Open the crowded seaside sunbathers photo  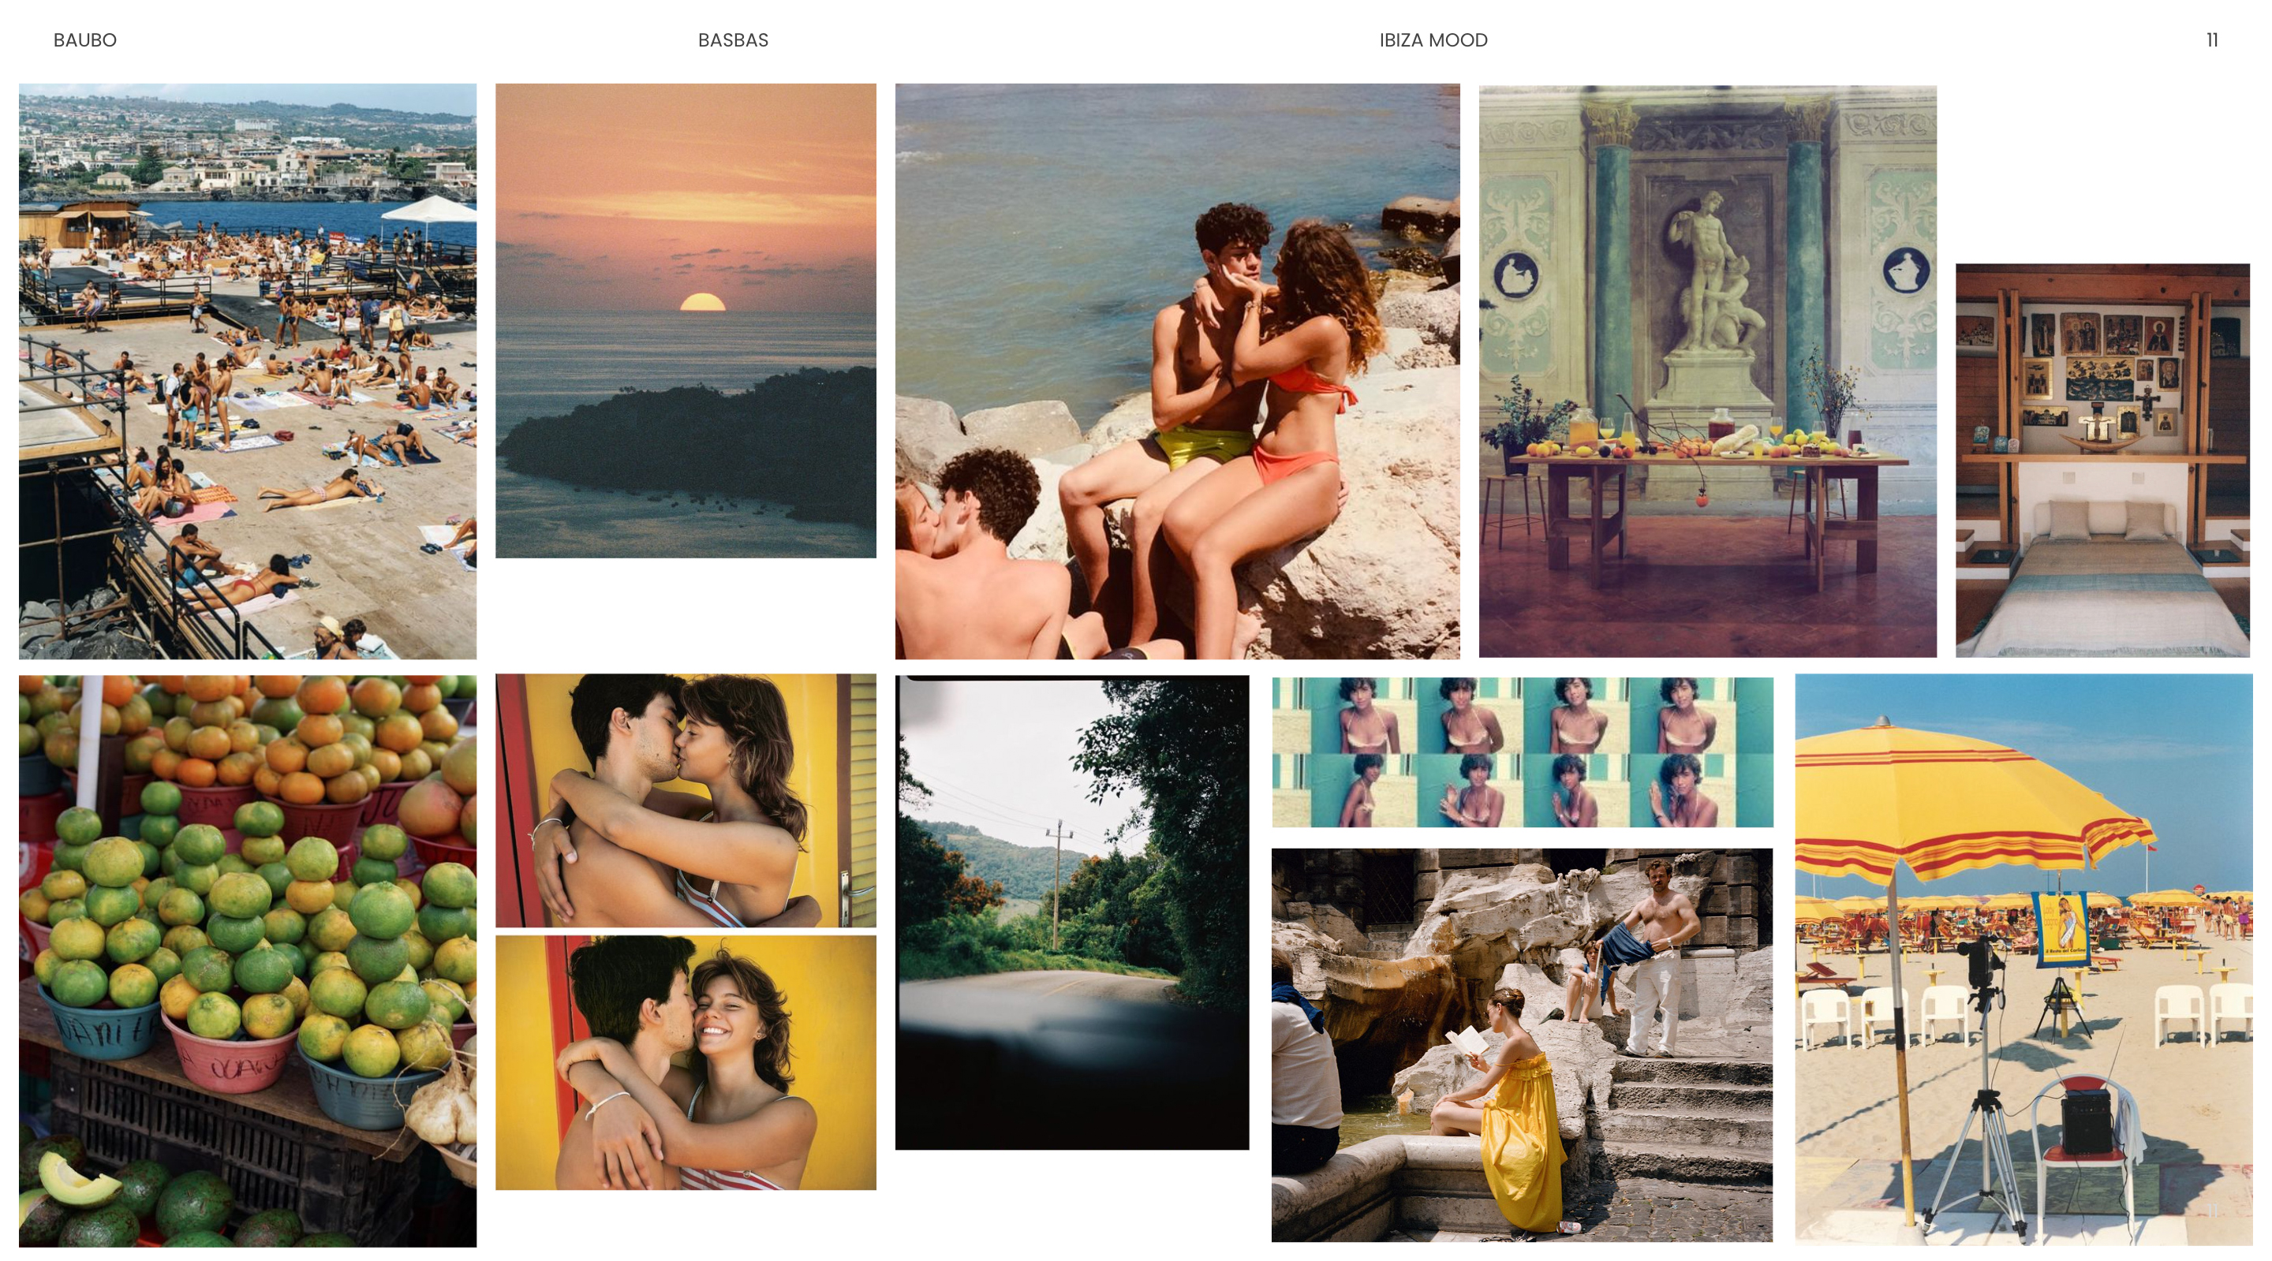[x=247, y=371]
